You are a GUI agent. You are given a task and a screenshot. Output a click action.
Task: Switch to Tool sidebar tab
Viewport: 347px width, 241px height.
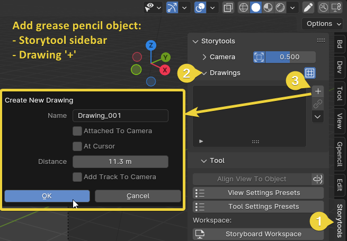(340, 94)
